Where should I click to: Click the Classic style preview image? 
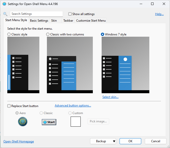23,65
